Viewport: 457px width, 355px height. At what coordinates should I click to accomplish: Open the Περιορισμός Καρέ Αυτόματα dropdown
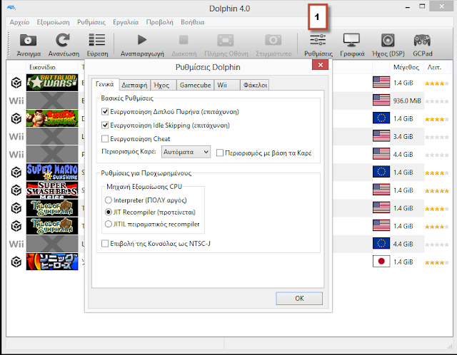(x=186, y=152)
